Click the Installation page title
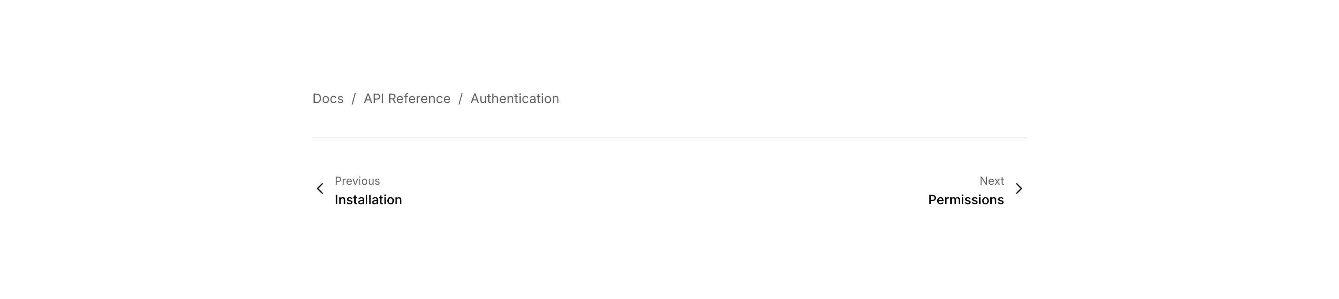The height and width of the screenshot is (299, 1339). (368, 200)
